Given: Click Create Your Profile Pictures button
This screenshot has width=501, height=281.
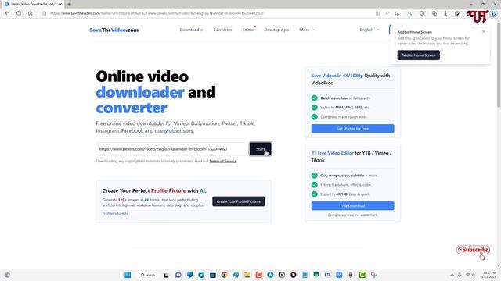Looking at the screenshot, I should [238, 201].
